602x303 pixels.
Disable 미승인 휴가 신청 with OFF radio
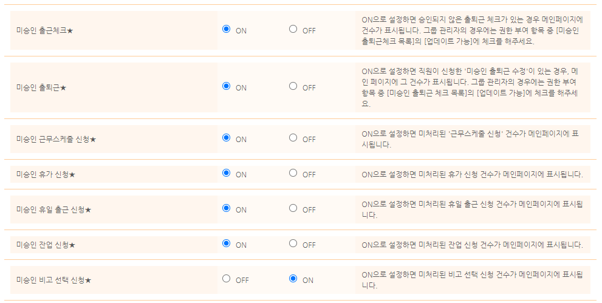[293, 173]
